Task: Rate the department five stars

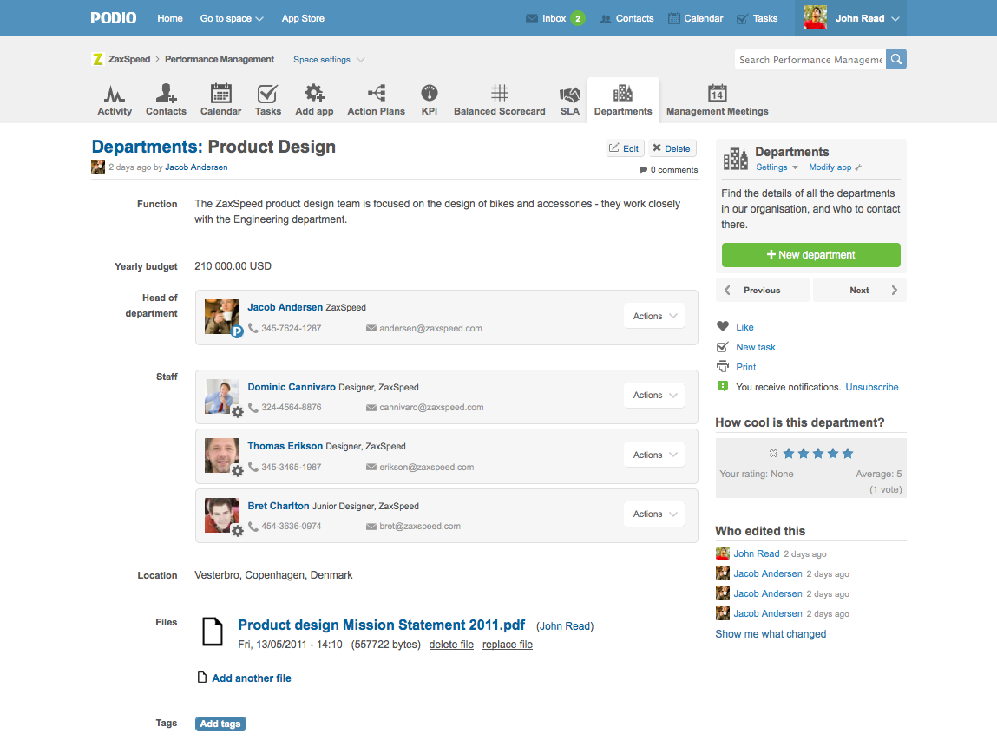Action: (848, 454)
